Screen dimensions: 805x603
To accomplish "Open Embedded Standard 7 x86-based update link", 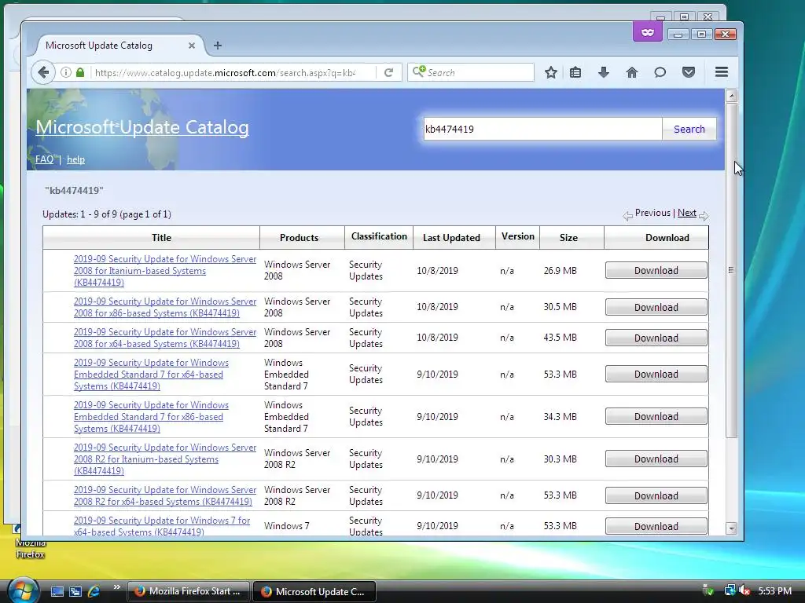I will [x=151, y=417].
